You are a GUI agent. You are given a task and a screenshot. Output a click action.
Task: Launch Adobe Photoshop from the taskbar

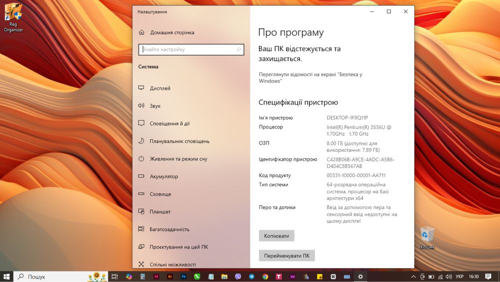coord(183,277)
